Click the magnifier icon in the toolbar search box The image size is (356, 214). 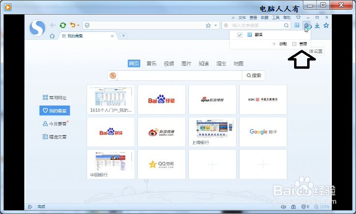click(286, 26)
